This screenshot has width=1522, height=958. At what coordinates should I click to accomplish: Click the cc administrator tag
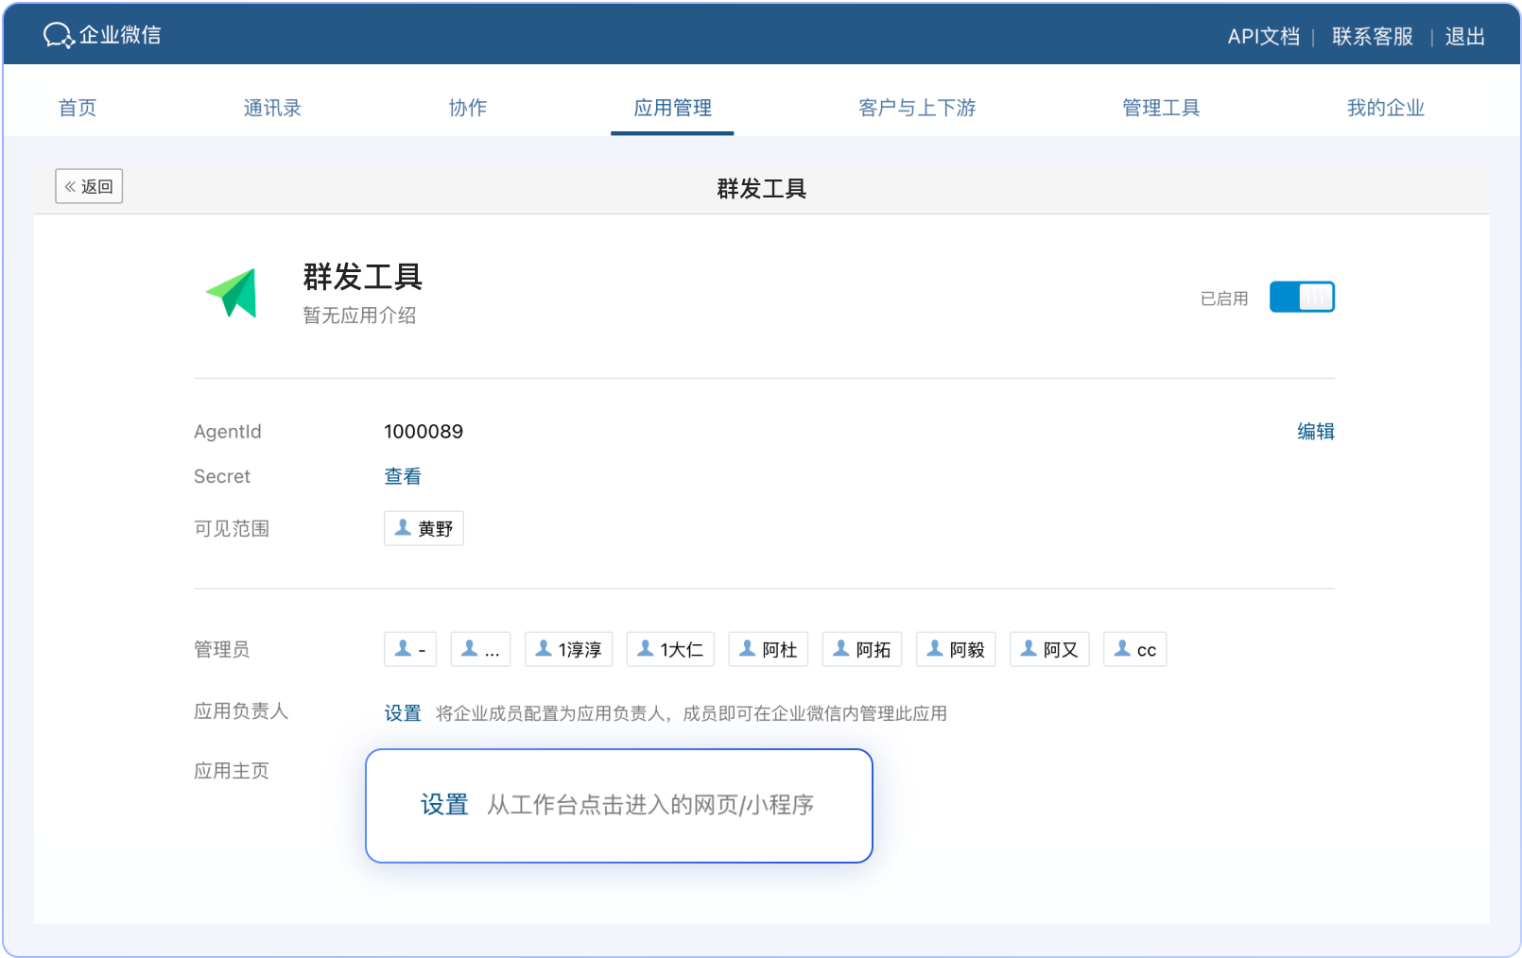[x=1135, y=649]
